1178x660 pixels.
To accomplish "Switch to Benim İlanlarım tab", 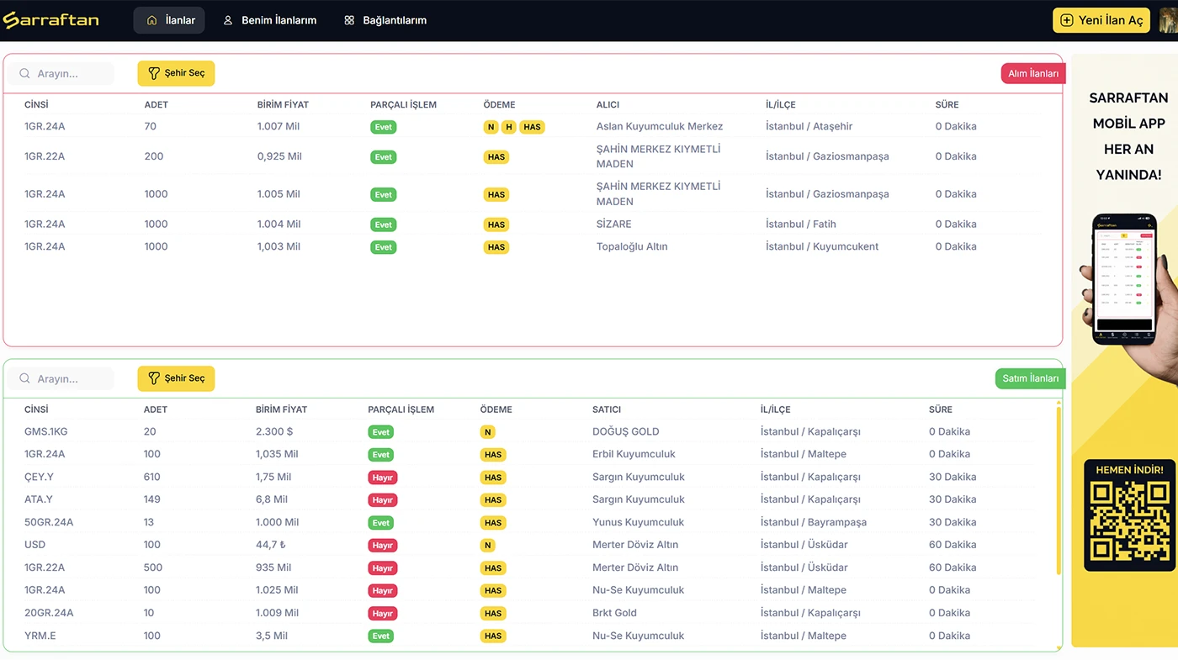I will click(x=279, y=20).
